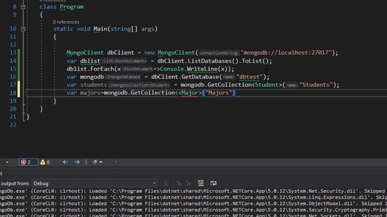Navigate to the previous issue with left arrow

[x=65, y=162]
